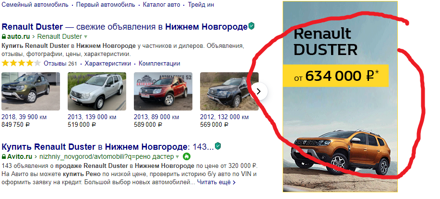Click the green turbo icon after the Avito URL
The image size is (440, 199).
[x=187, y=156]
